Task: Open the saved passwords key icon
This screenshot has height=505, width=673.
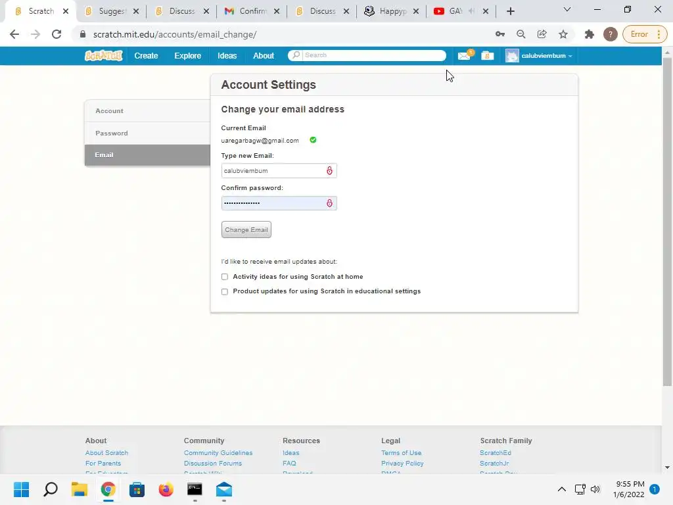Action: coord(500,34)
